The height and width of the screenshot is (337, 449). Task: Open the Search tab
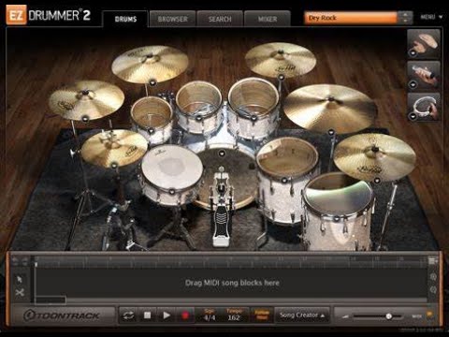click(x=220, y=19)
